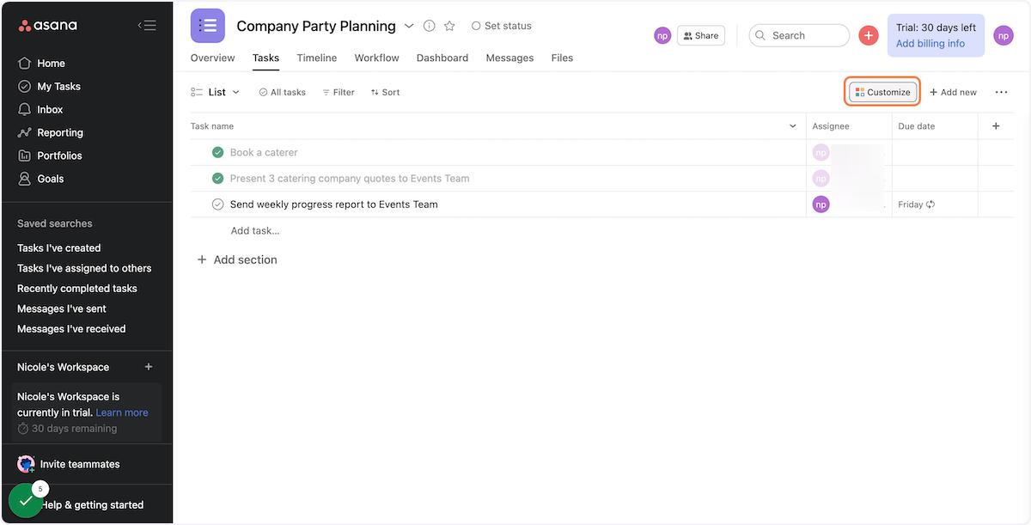
Task: Switch to the Overview tab
Action: coord(212,58)
